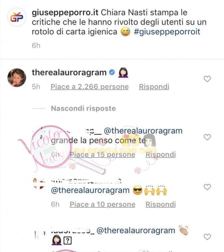
Task: Like the sunglasses emoji reply
Action: click(x=207, y=187)
